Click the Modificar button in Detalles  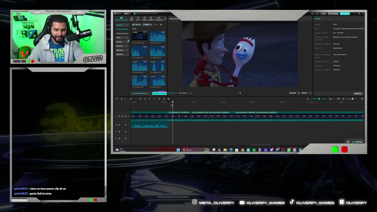(x=358, y=93)
